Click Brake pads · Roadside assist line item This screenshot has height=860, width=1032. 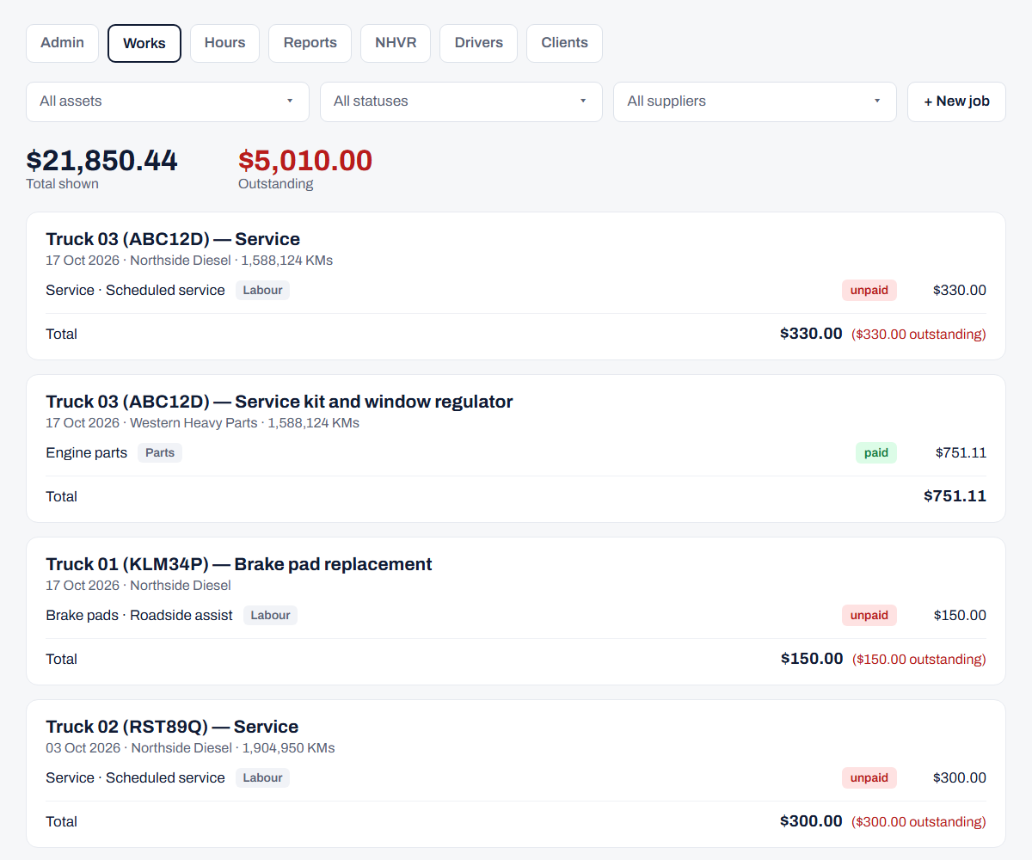tap(139, 616)
